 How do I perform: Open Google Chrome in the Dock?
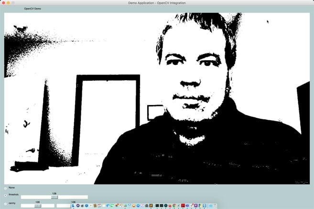click(174, 206)
